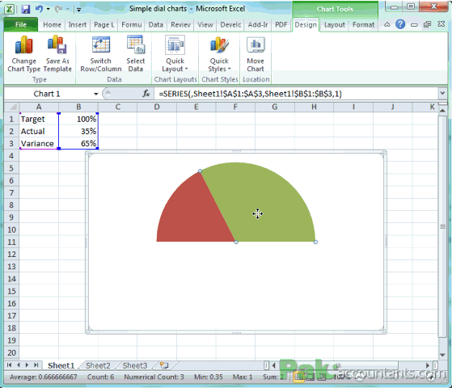Open the File backstage menu
The width and height of the screenshot is (452, 388).
pyautogui.click(x=21, y=25)
